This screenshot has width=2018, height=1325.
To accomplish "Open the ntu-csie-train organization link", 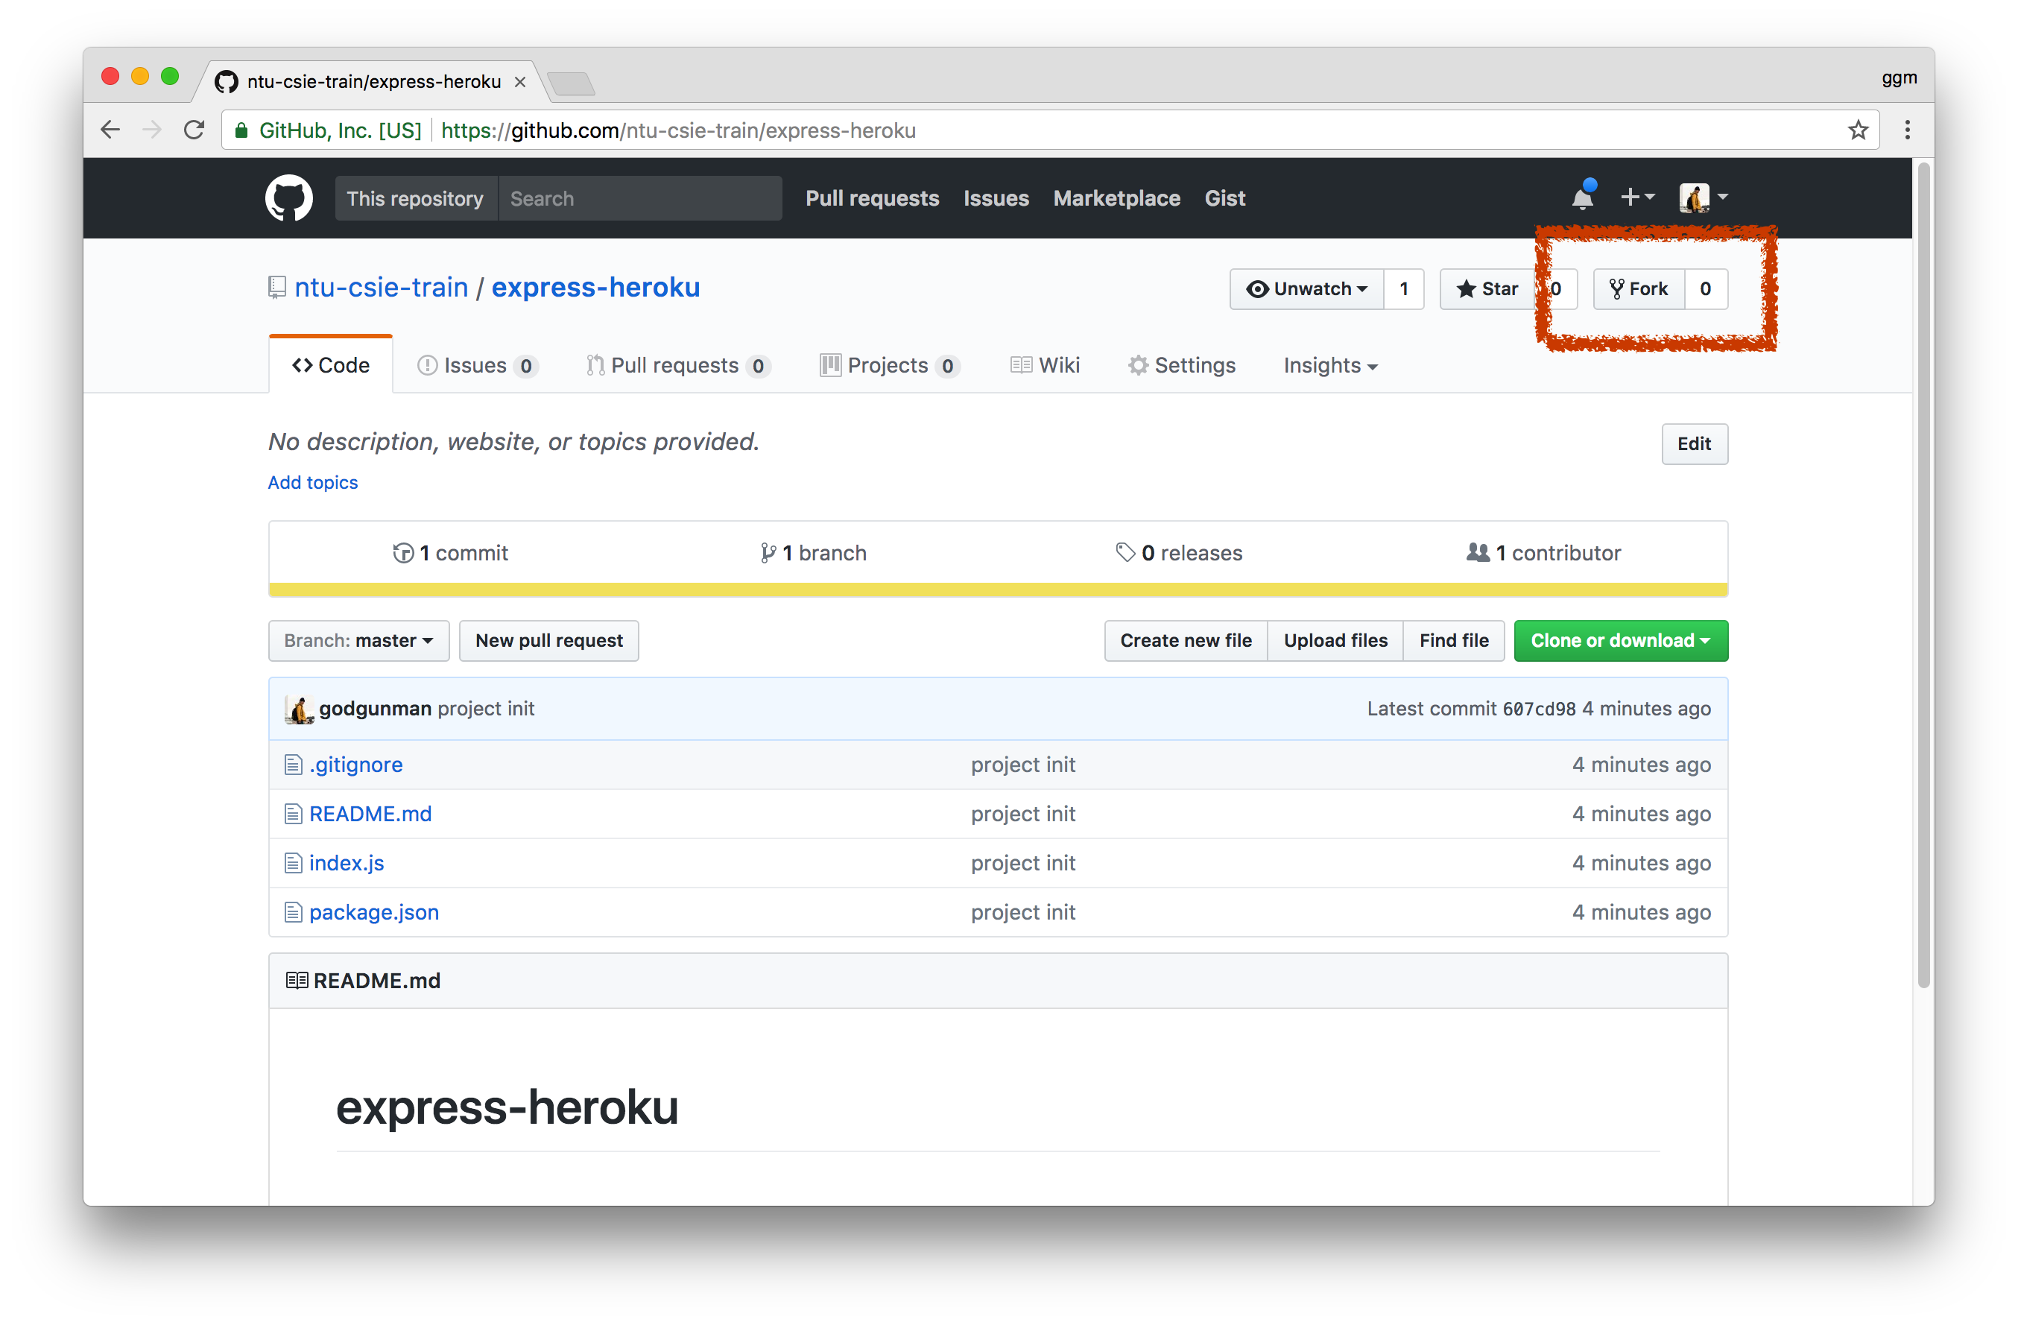I will click(381, 288).
